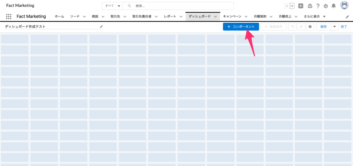Open dashboard properties gear icon

[310, 27]
